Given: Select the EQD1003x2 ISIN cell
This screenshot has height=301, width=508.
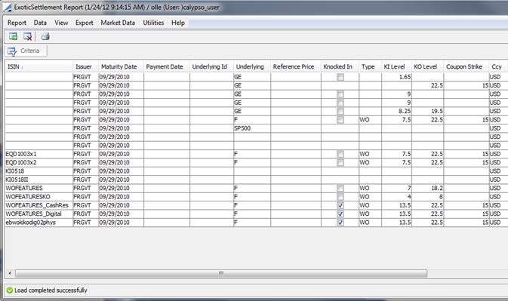Looking at the screenshot, I should click(x=38, y=162).
